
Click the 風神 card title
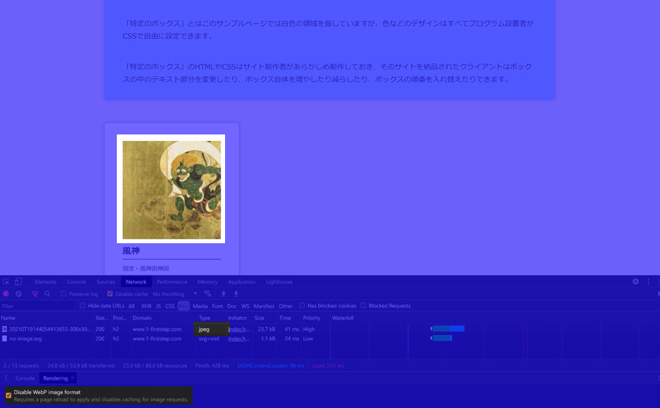(131, 251)
